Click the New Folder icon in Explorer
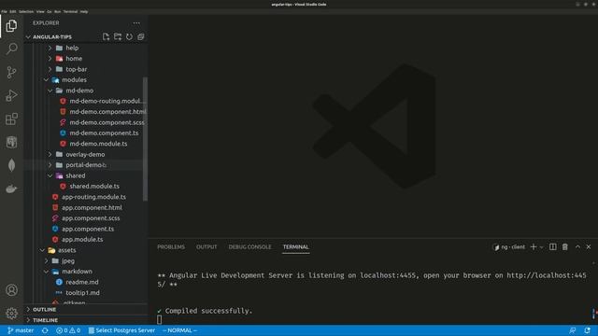Image resolution: width=598 pixels, height=336 pixels. (118, 36)
